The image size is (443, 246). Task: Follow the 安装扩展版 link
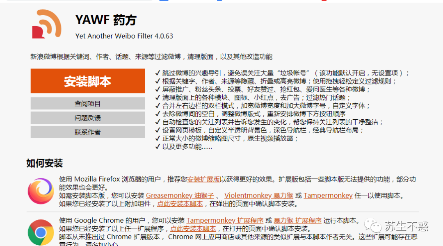tap(203, 179)
